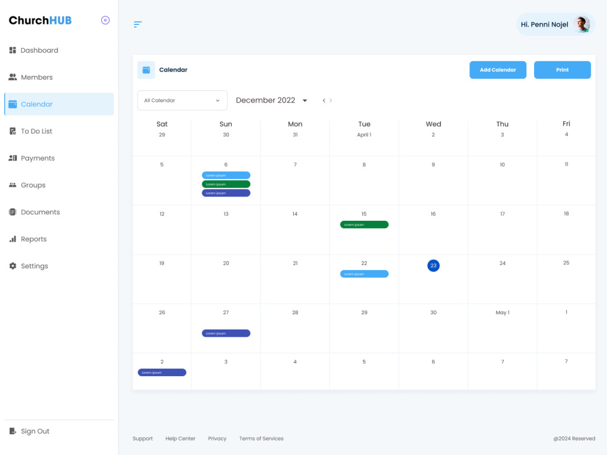Open dark blue event on day 27

click(226, 333)
